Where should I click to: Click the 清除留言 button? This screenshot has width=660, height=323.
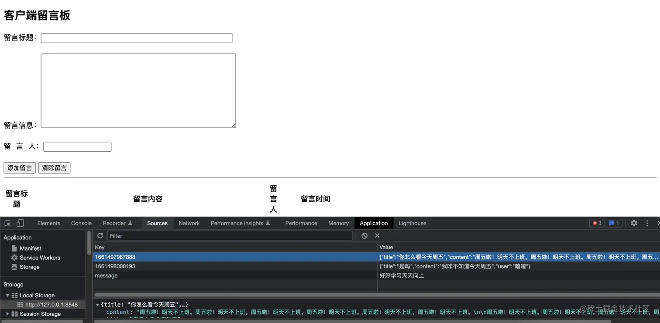(x=54, y=168)
